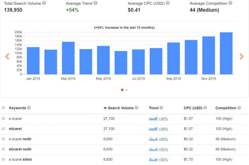Open trend sparkline for 'e ticaret' row
Screen dimensions: 249x165
coord(153,119)
